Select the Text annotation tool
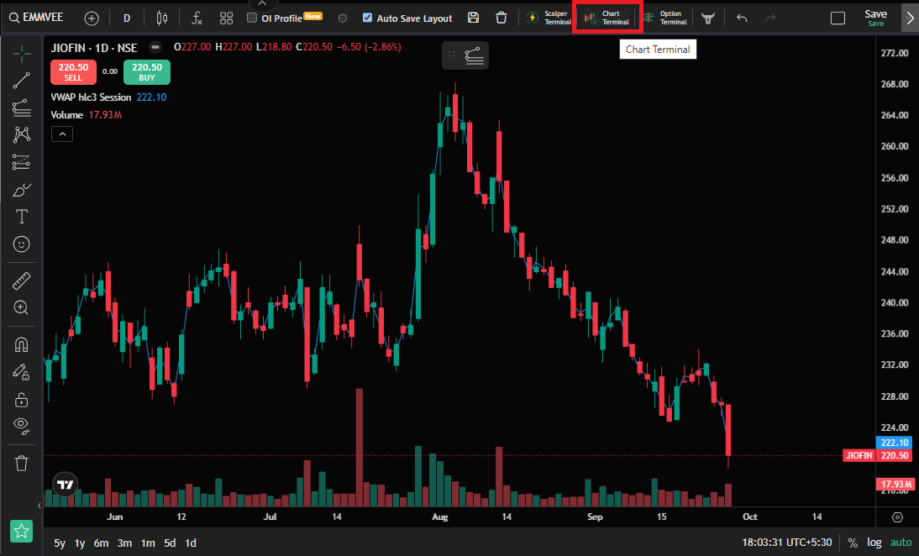919x556 pixels. point(22,217)
